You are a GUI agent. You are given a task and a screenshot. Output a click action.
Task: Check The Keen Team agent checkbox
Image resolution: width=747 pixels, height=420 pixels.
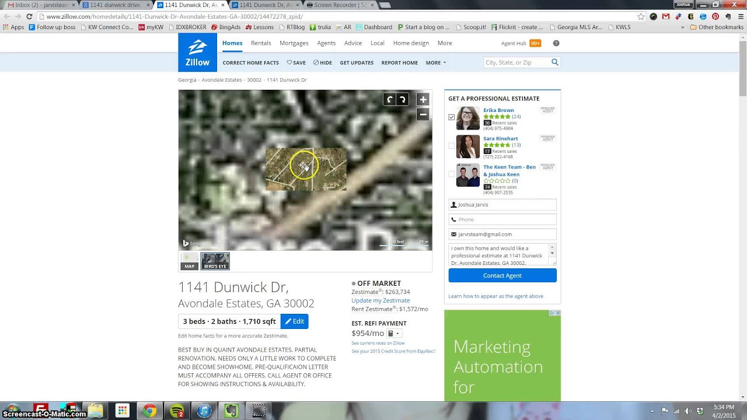[x=451, y=174]
